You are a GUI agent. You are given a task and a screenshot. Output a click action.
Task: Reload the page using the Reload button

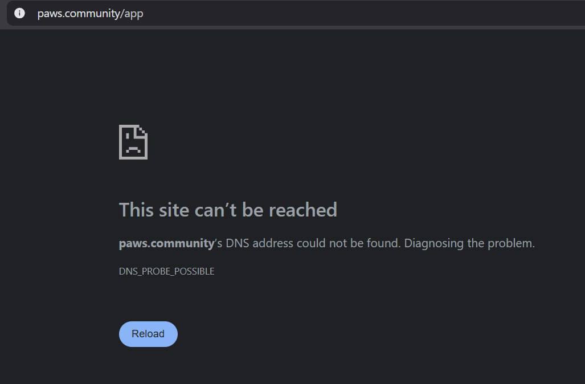pyautogui.click(x=148, y=334)
